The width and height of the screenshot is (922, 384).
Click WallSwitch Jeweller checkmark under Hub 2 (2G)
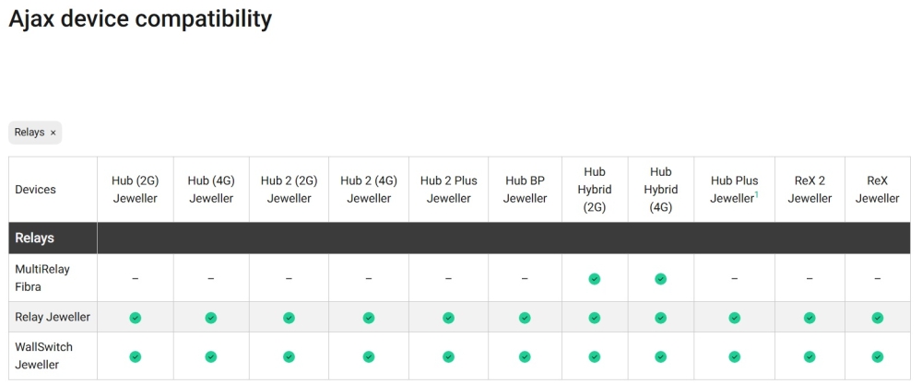coord(289,356)
